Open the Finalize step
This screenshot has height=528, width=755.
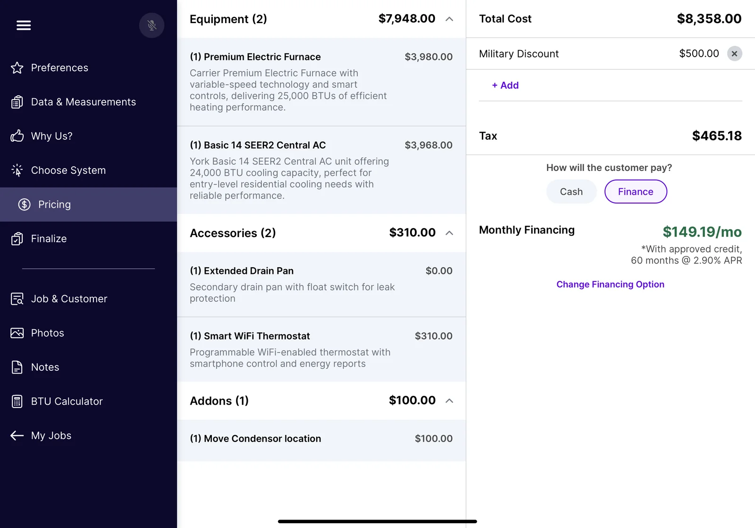pyautogui.click(x=88, y=238)
